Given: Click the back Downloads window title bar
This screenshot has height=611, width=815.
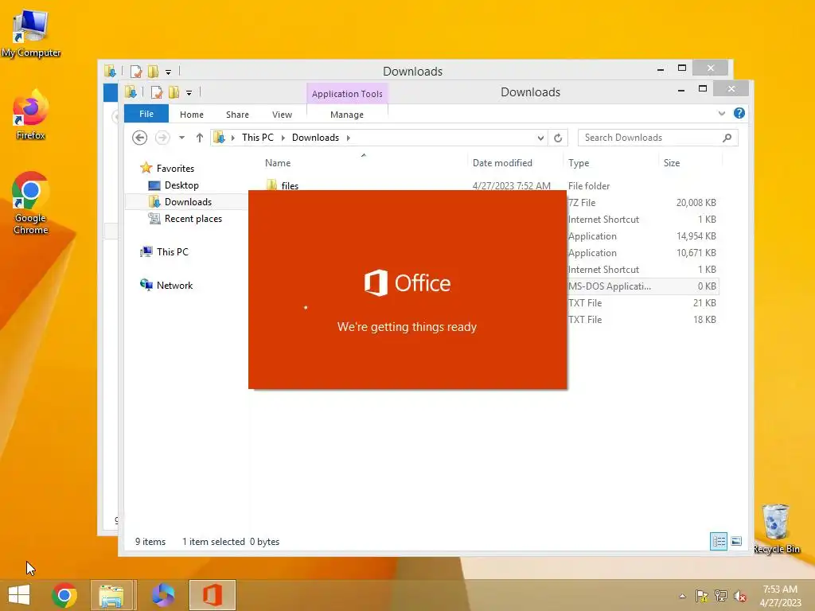Looking at the screenshot, I should 413,71.
